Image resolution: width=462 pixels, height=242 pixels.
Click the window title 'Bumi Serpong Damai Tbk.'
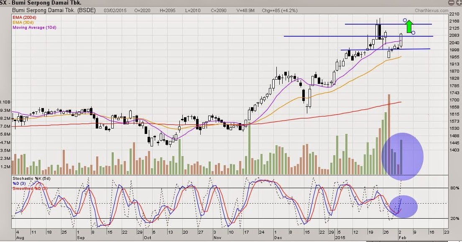pyautogui.click(x=46, y=3)
